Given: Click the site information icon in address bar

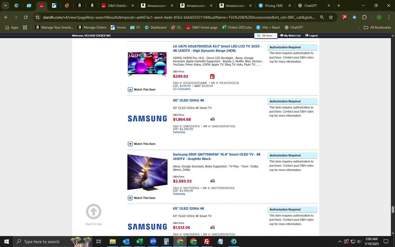Looking at the screenshot, I should (38, 17).
